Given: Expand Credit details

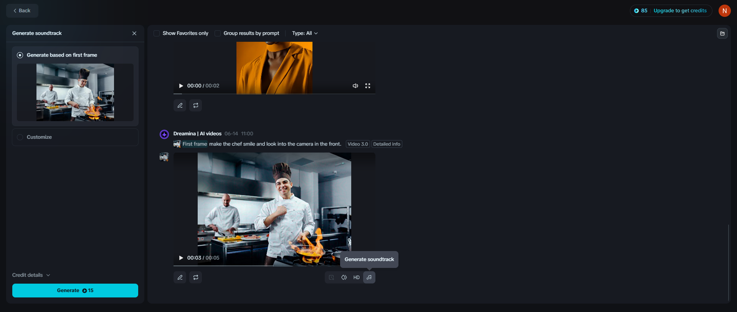Looking at the screenshot, I should click(x=31, y=275).
